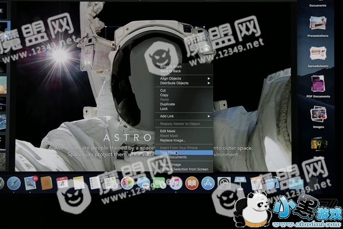
Task: Open the Images stack on desktop
Action: [318, 117]
